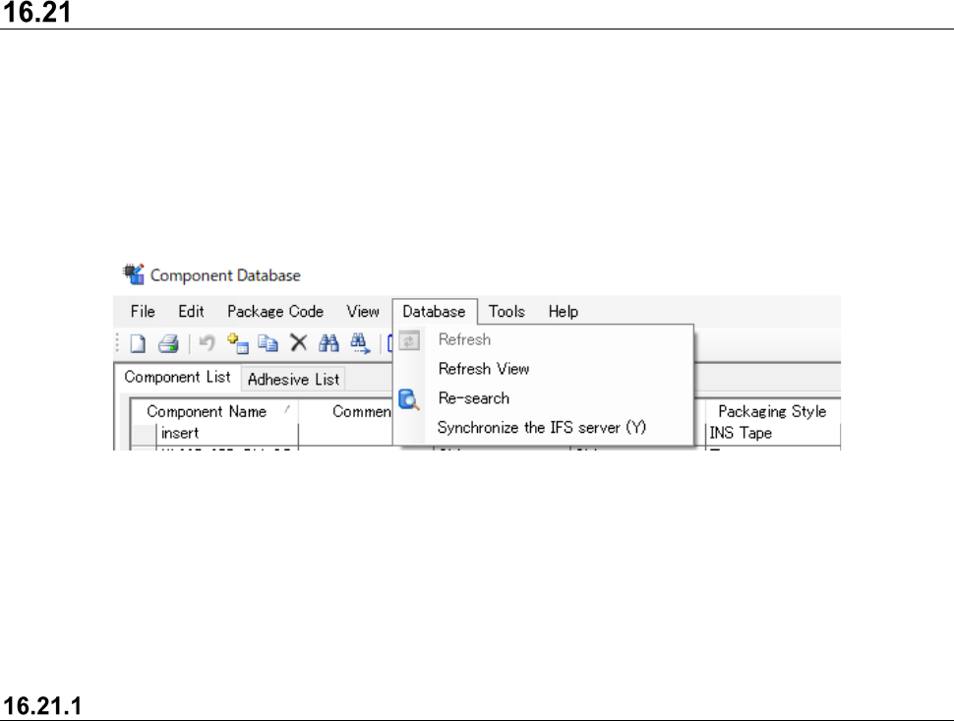Click the Packaging Style column header
The height and width of the screenshot is (721, 954).
772,412
